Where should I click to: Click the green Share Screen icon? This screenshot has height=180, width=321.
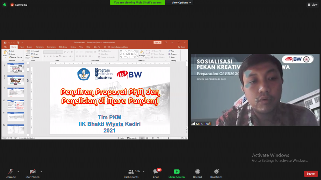pyautogui.click(x=176, y=172)
